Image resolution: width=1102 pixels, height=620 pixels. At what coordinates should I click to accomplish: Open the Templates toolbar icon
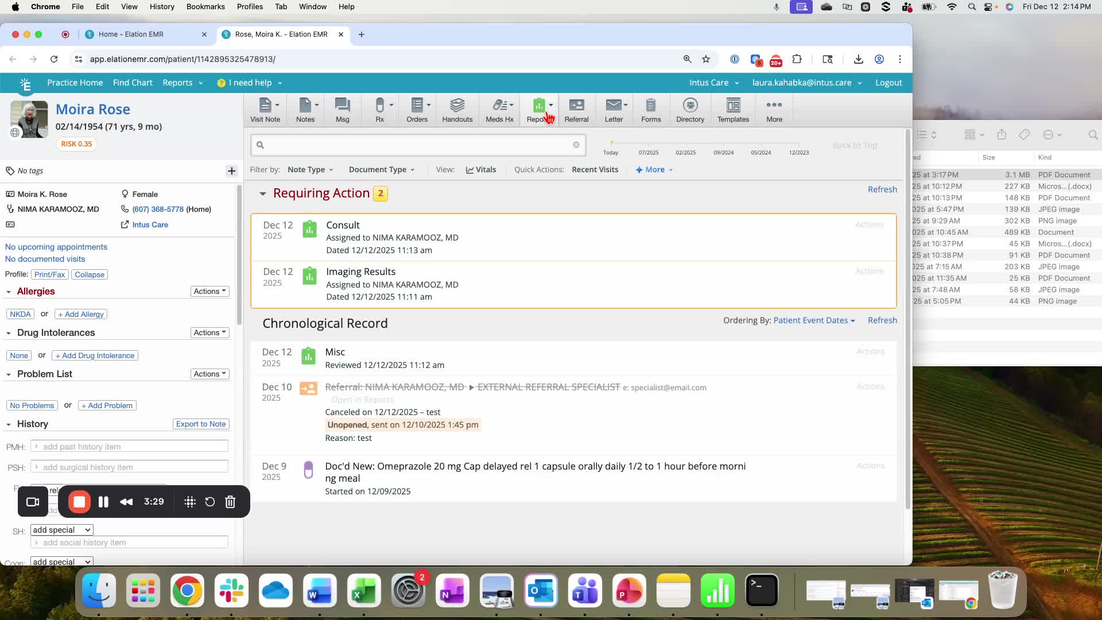[x=733, y=110]
